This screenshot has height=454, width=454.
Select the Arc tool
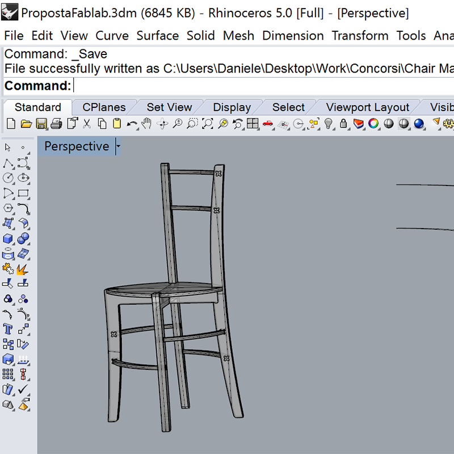tap(8, 193)
